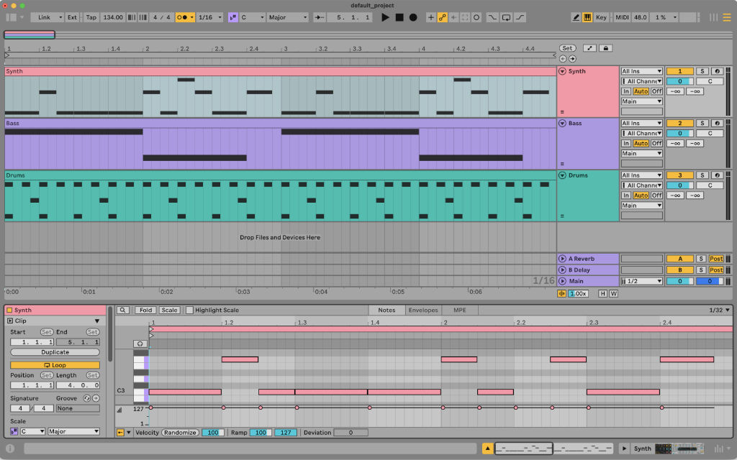Viewport: 737px width, 460px height.
Task: Open the hamburger menu icon at top right
Action: coord(727,17)
